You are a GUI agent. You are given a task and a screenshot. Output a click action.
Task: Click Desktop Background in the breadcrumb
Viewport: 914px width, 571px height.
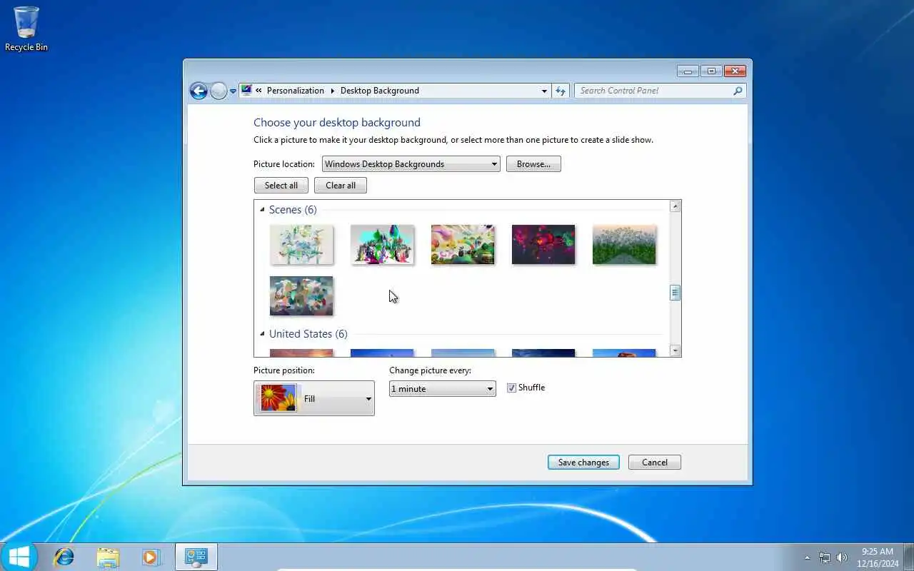tap(380, 91)
